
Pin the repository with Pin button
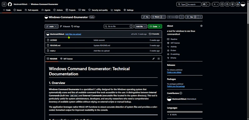[x=146, y=17]
